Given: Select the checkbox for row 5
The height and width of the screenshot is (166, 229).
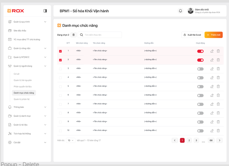Looking at the screenshot, I should click(60, 86).
